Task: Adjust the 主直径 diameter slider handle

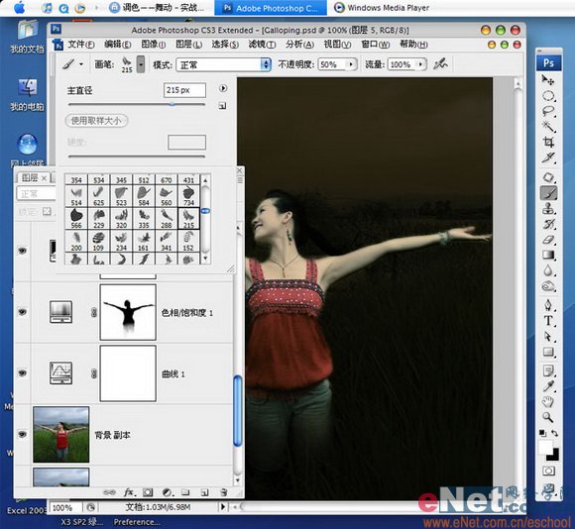Action: point(172,104)
